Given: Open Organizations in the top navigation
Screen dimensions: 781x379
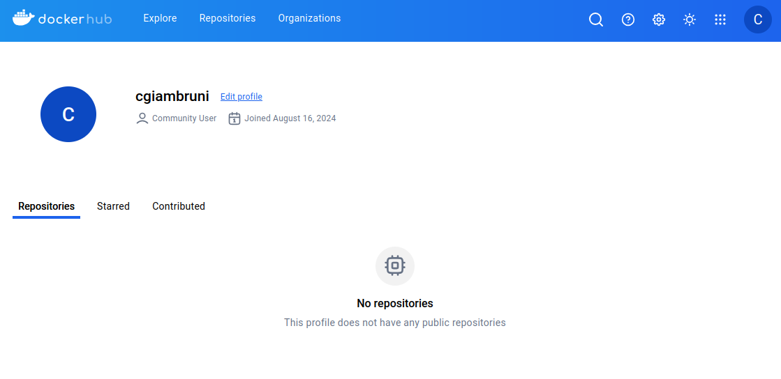Looking at the screenshot, I should pyautogui.click(x=309, y=18).
